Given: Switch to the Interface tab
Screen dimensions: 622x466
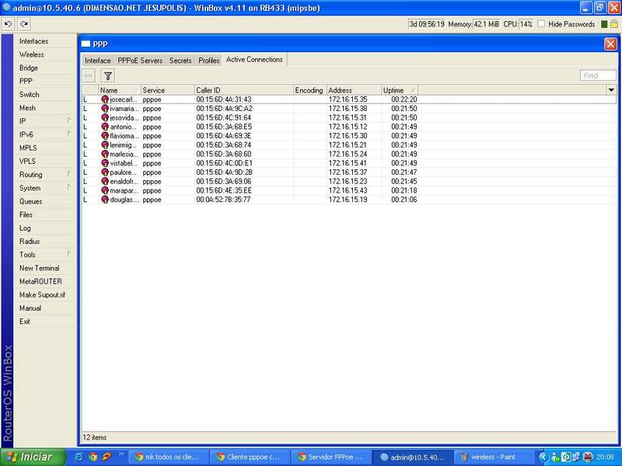Looking at the screenshot, I should pyautogui.click(x=98, y=61).
